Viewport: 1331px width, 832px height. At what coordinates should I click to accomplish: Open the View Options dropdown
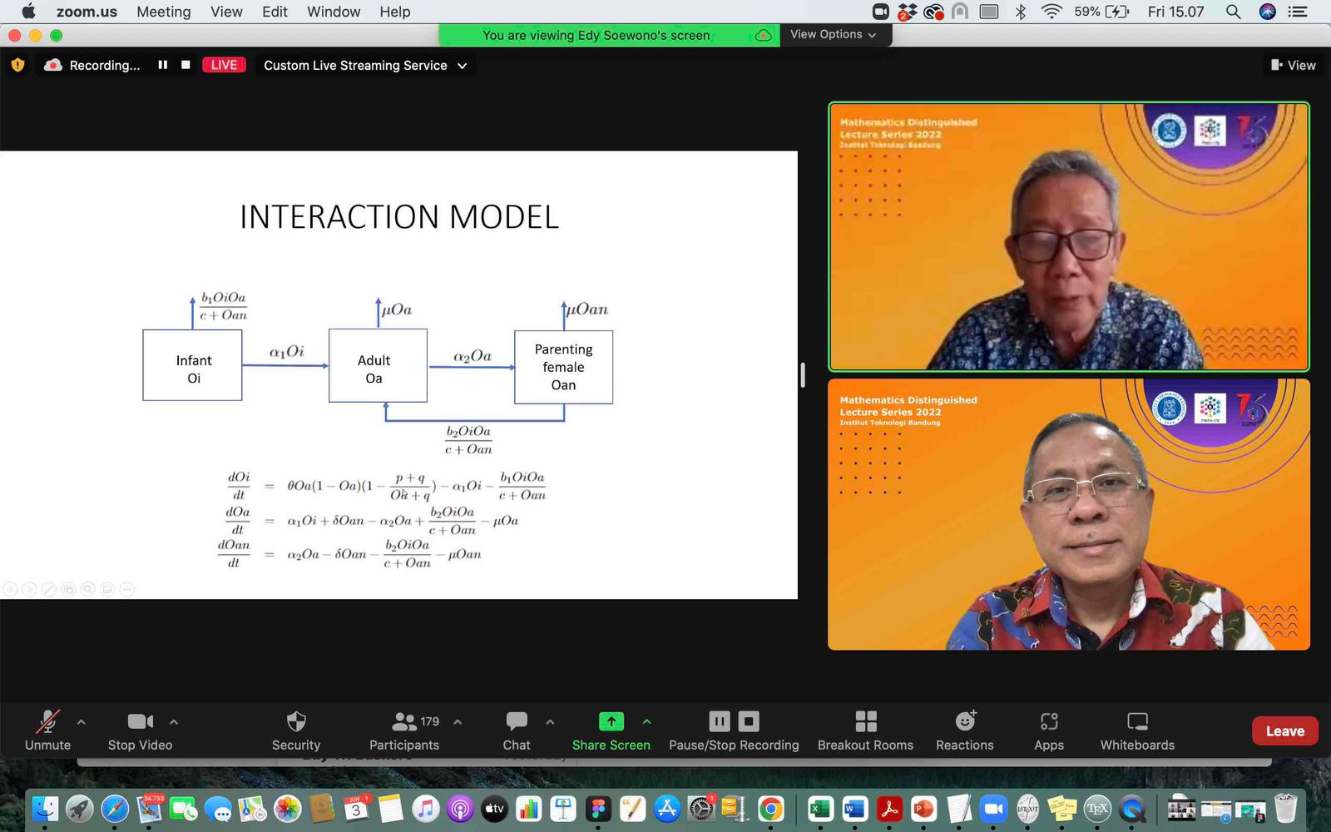tap(834, 35)
